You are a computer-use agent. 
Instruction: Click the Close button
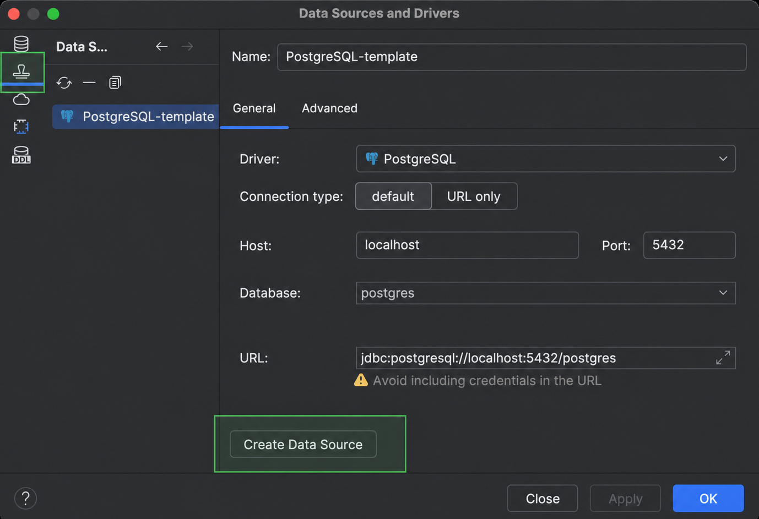tap(543, 499)
